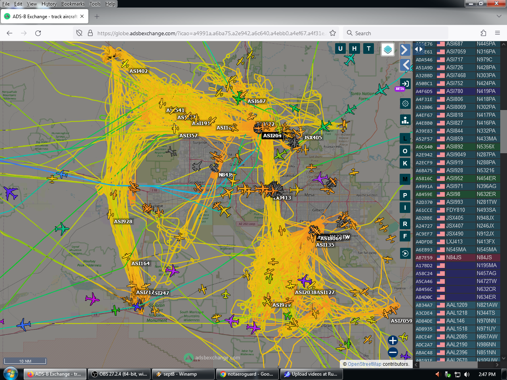This screenshot has height=380, width=507.
Task: Switch to OBS 27.2.4 taskbar window
Action: coord(120,374)
